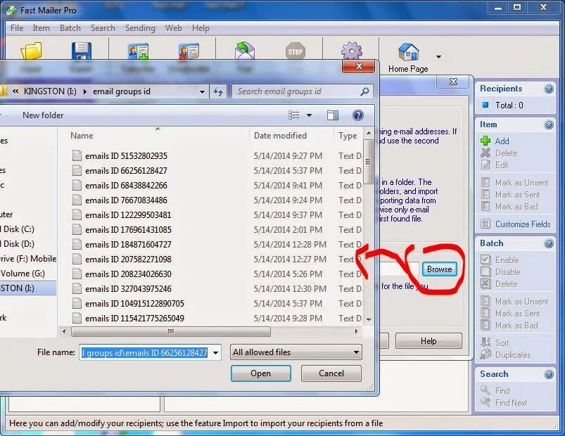Expand the address bar history dropdown
The width and height of the screenshot is (565, 436).
202,92
